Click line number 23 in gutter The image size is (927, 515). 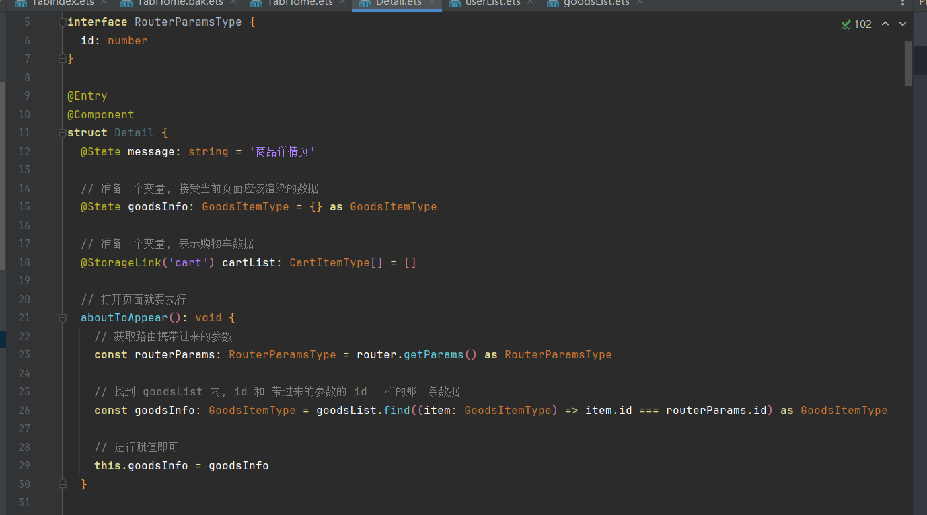pyautogui.click(x=24, y=354)
